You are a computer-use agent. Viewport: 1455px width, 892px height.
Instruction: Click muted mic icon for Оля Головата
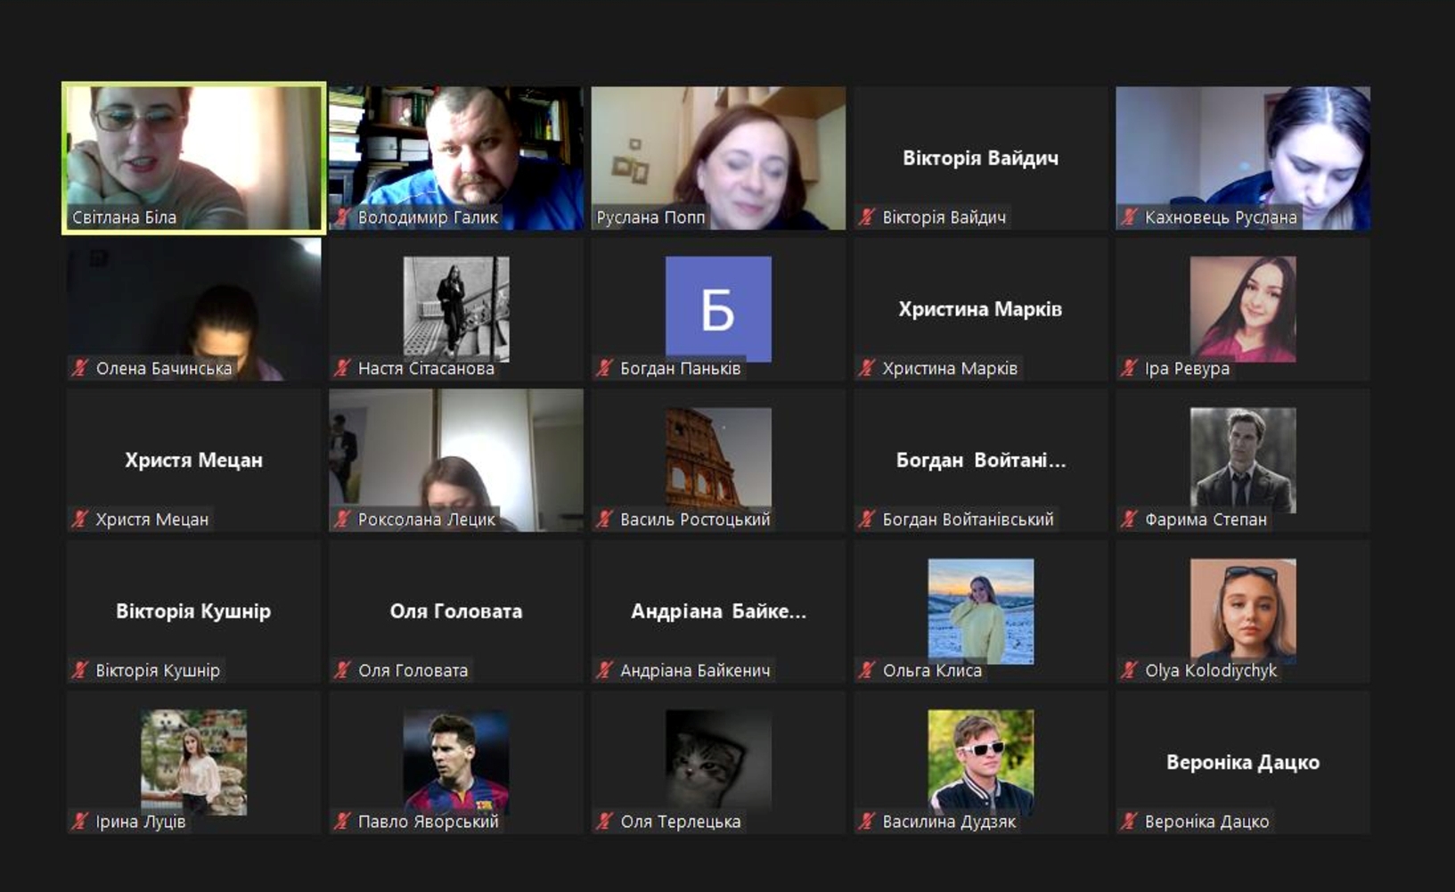click(342, 670)
